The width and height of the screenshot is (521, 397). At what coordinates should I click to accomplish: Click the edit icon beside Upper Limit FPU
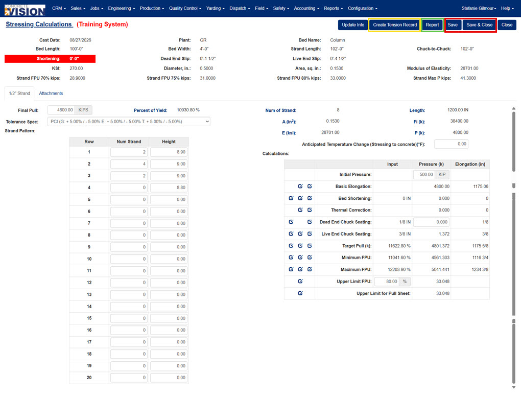click(300, 282)
